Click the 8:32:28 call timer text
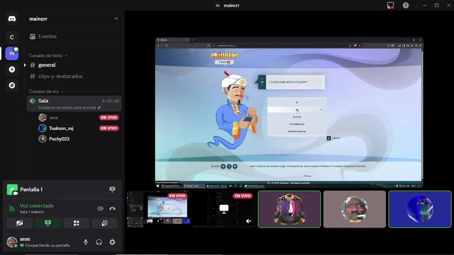The image size is (454, 255). pos(110,101)
